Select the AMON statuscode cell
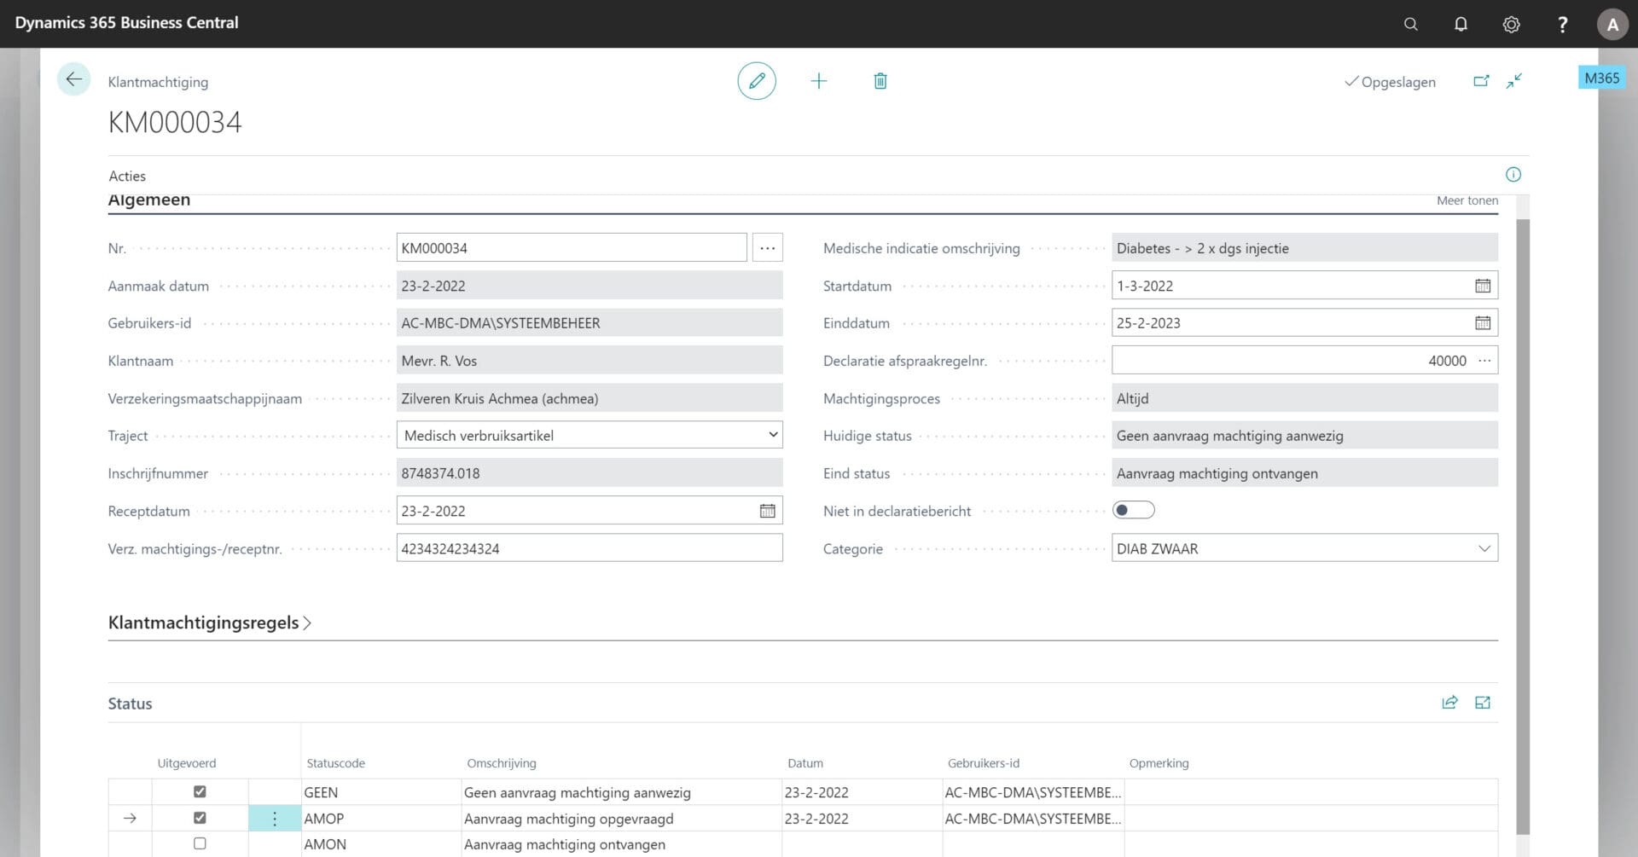Image resolution: width=1638 pixels, height=857 pixels. click(x=380, y=844)
